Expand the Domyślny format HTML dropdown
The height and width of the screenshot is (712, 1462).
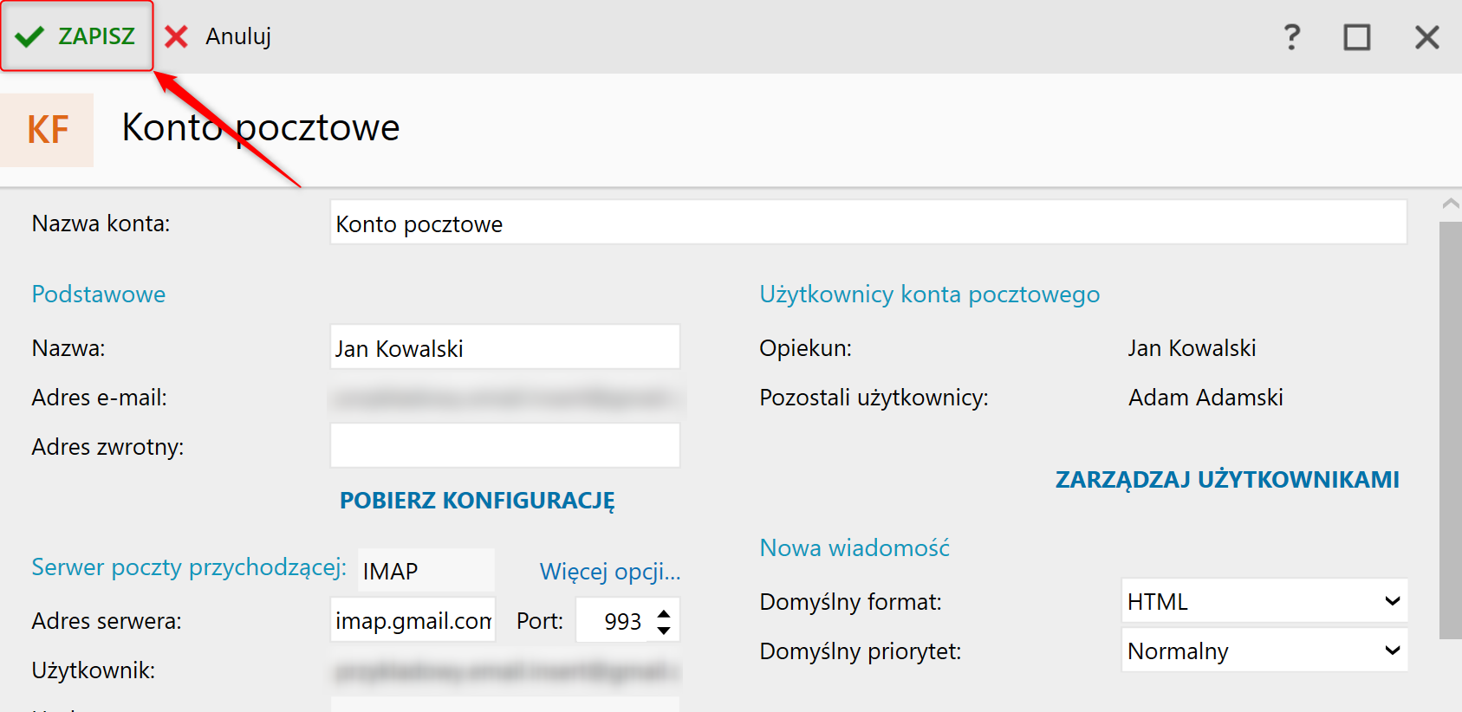tap(1392, 601)
